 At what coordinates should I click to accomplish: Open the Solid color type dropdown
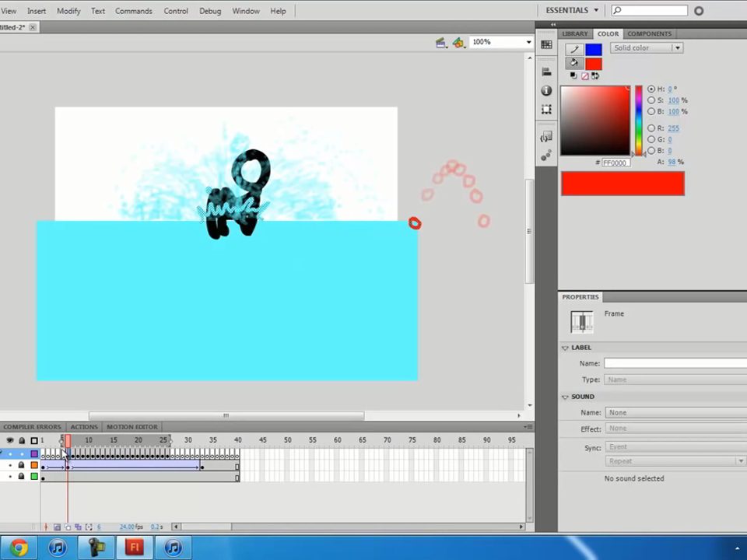coord(646,48)
